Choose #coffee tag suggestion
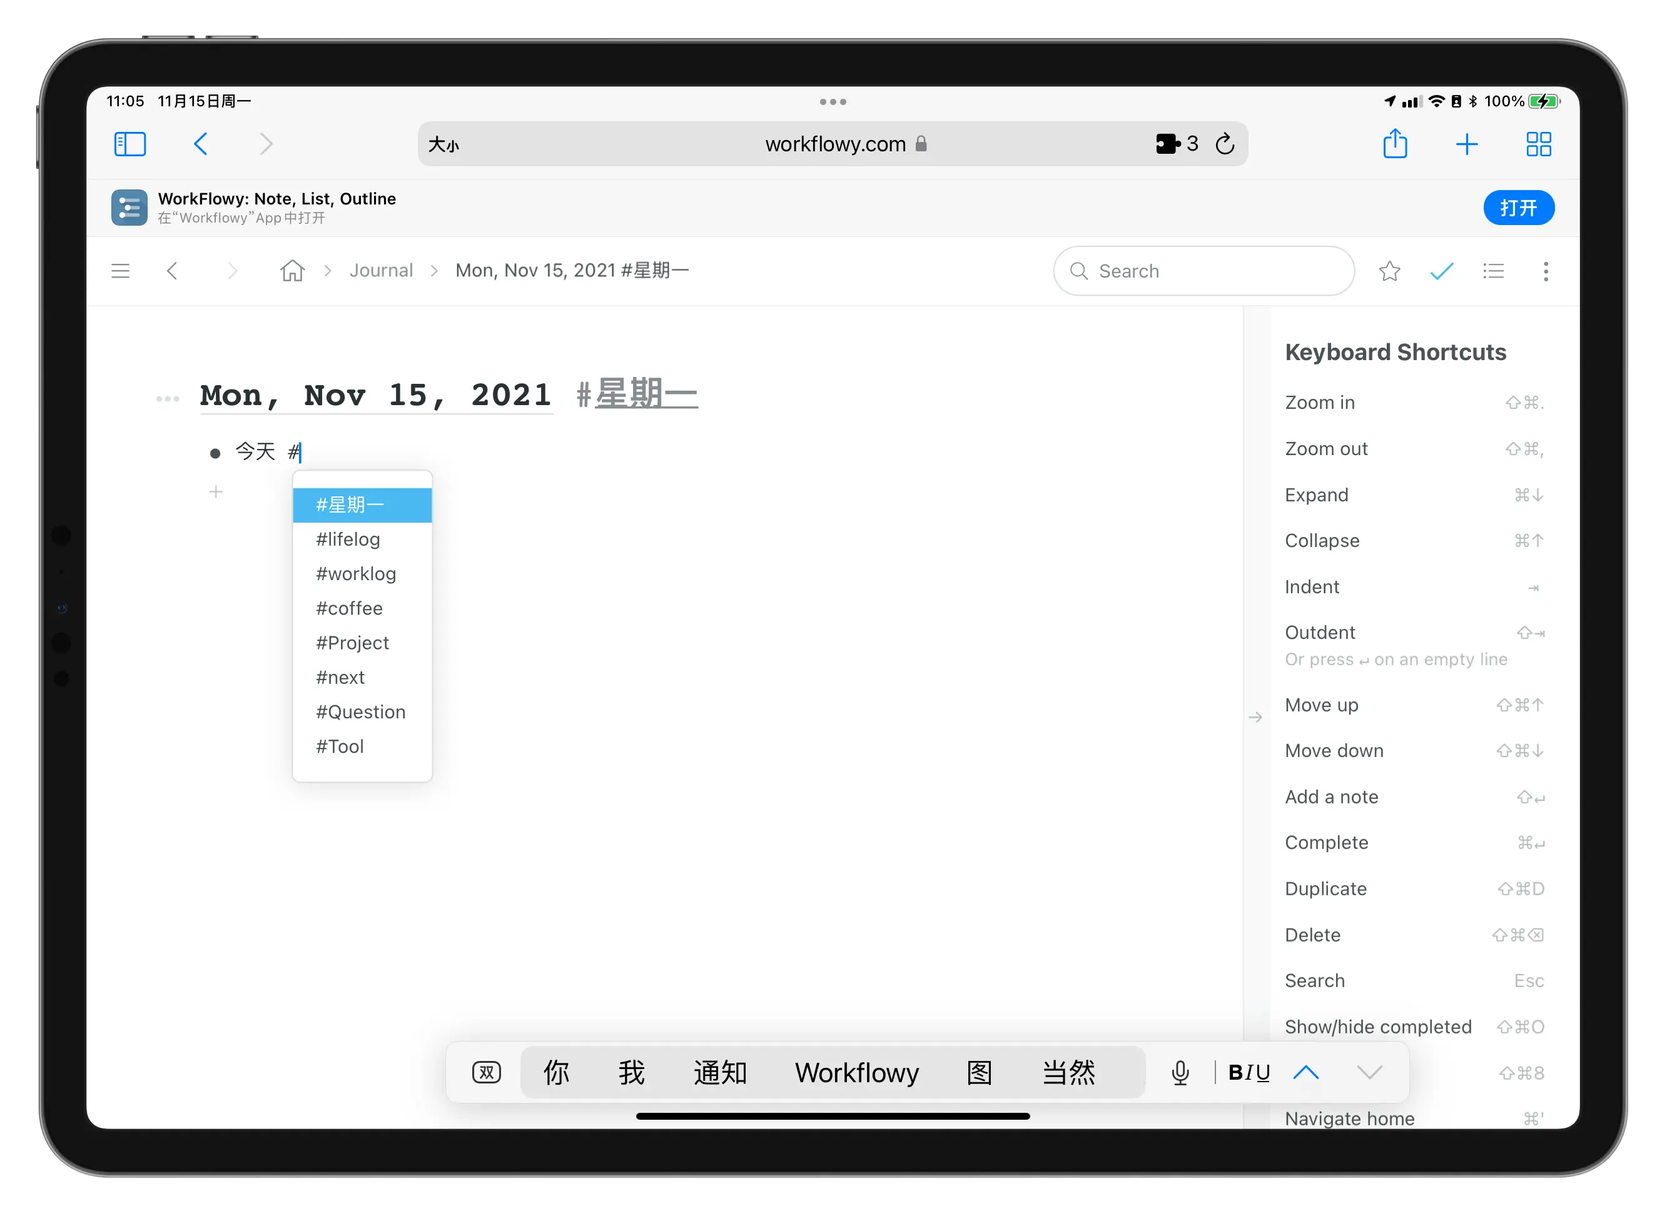Image resolution: width=1667 pixels, height=1216 pixels. (x=362, y=609)
